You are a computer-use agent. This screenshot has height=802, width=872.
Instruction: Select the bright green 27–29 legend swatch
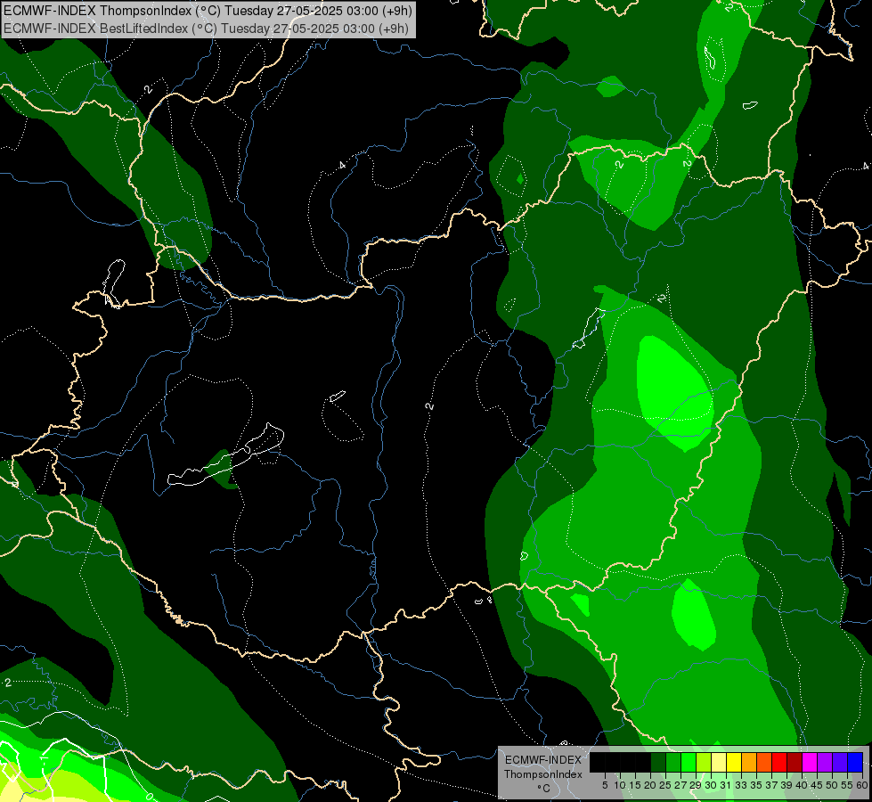click(689, 762)
